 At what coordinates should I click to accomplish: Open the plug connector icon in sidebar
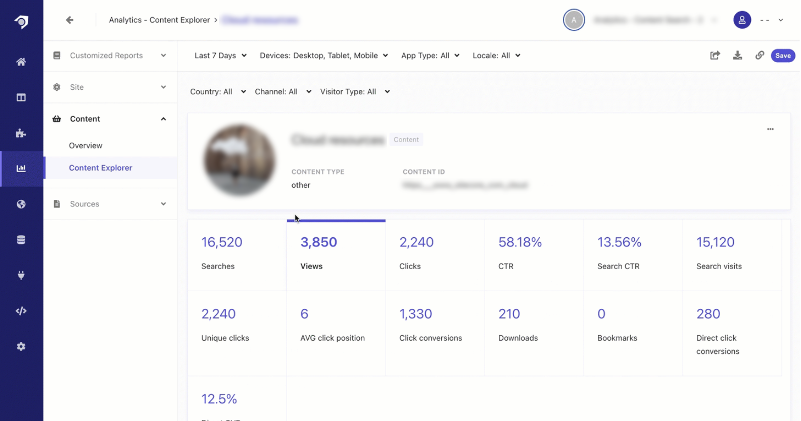click(21, 275)
